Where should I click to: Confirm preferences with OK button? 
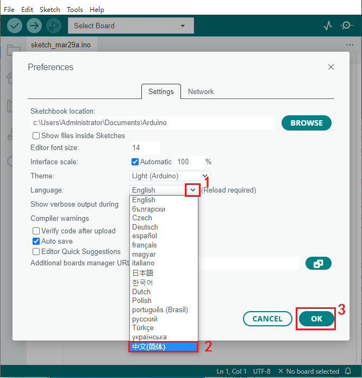point(316,319)
